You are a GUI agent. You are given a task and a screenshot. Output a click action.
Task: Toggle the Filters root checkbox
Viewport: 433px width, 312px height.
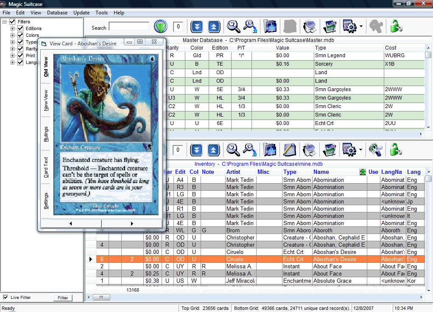click(x=12, y=22)
